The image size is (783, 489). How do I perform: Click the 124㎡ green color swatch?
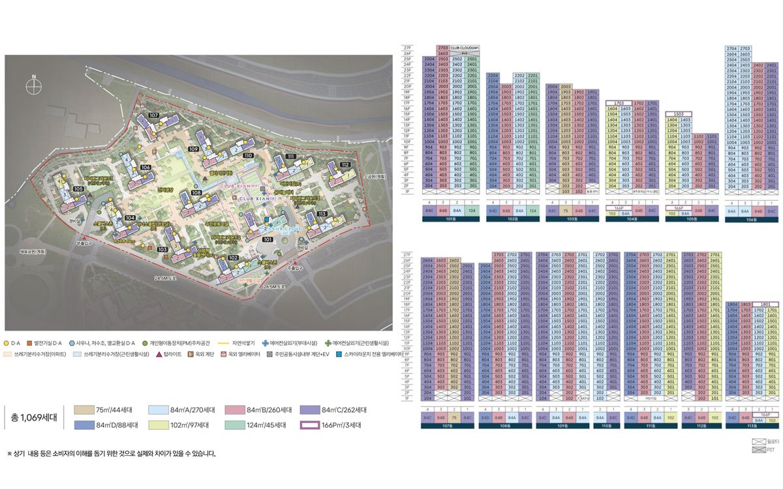click(x=234, y=426)
